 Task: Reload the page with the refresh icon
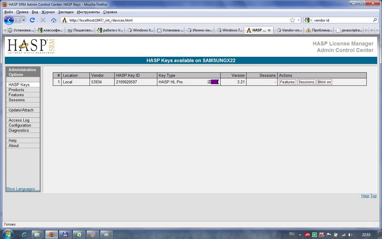tap(32, 20)
